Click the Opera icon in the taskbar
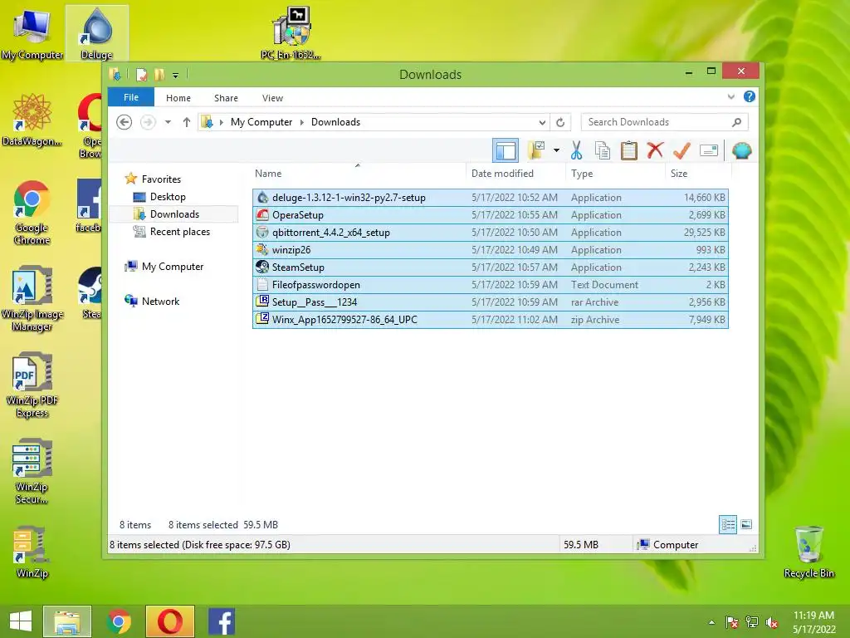 point(169,621)
